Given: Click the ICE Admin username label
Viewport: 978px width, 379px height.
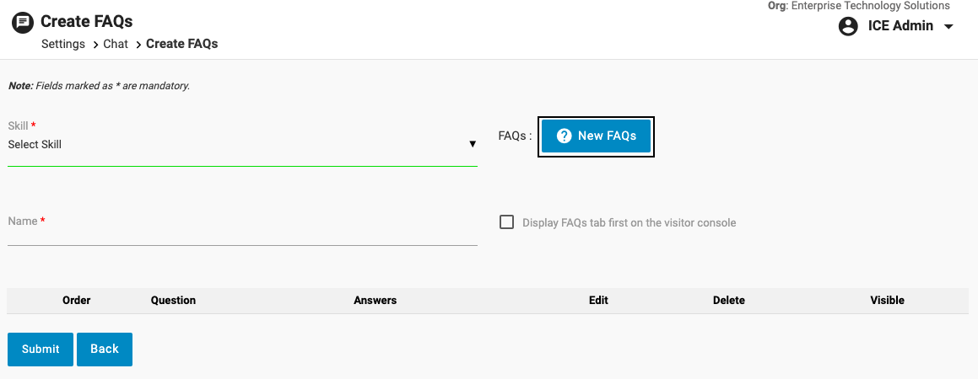Looking at the screenshot, I should [900, 26].
